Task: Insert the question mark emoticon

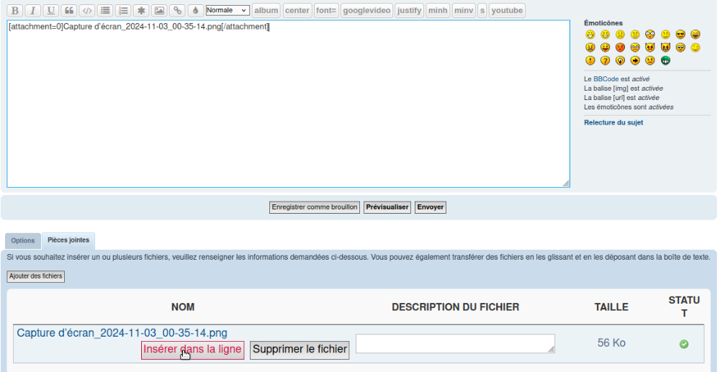Action: pos(605,60)
